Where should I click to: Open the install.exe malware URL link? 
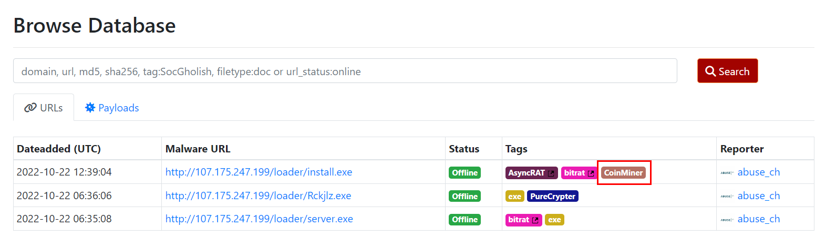[x=259, y=172]
